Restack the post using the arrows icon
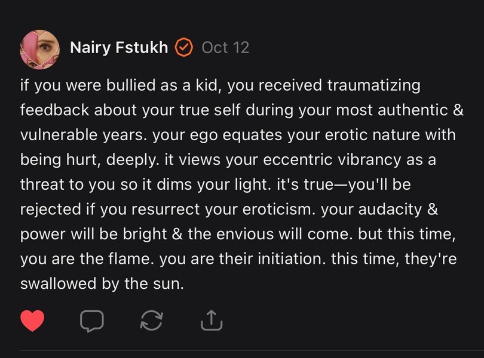 click(151, 321)
